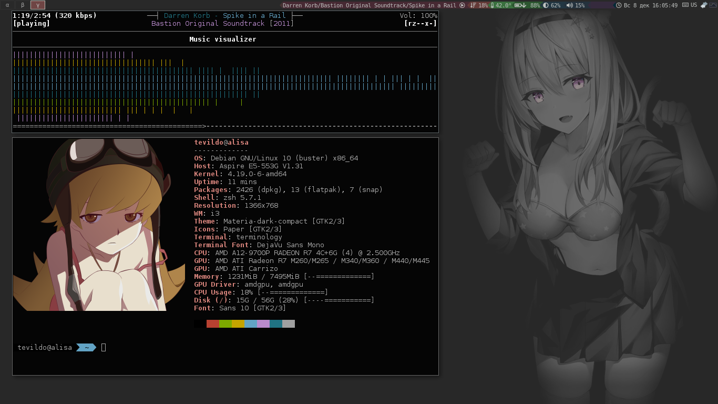Viewport: 718px width, 404px height.
Task: Click the Music visualizer heading
Action: pyautogui.click(x=223, y=39)
